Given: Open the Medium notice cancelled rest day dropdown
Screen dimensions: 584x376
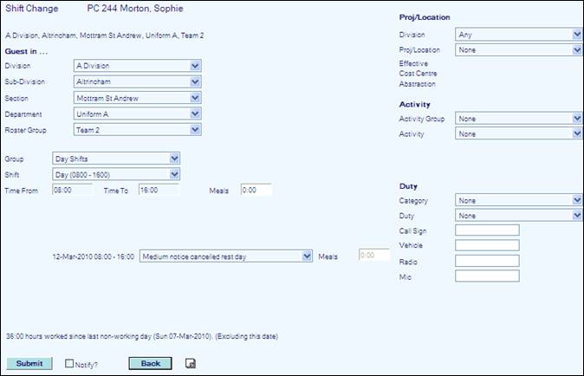Looking at the screenshot, I should tap(225, 256).
